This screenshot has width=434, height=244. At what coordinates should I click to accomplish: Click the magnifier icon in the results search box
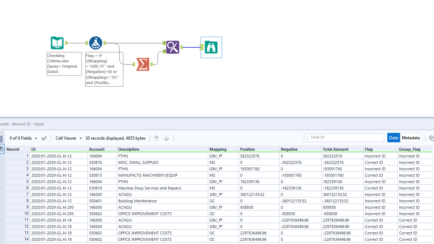[x=306, y=137]
